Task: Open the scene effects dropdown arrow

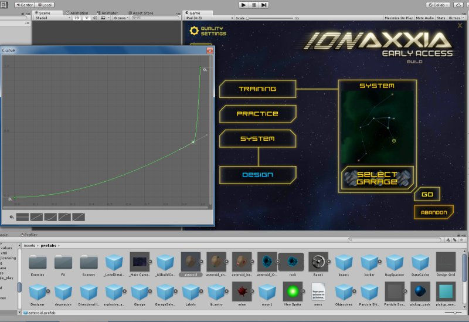Action: click(108, 18)
